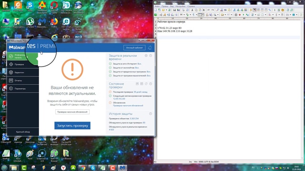This screenshot has width=305, height=171.
Task: Click the Find magnifier icon in AkelPad toolbar
Action: click(218, 10)
